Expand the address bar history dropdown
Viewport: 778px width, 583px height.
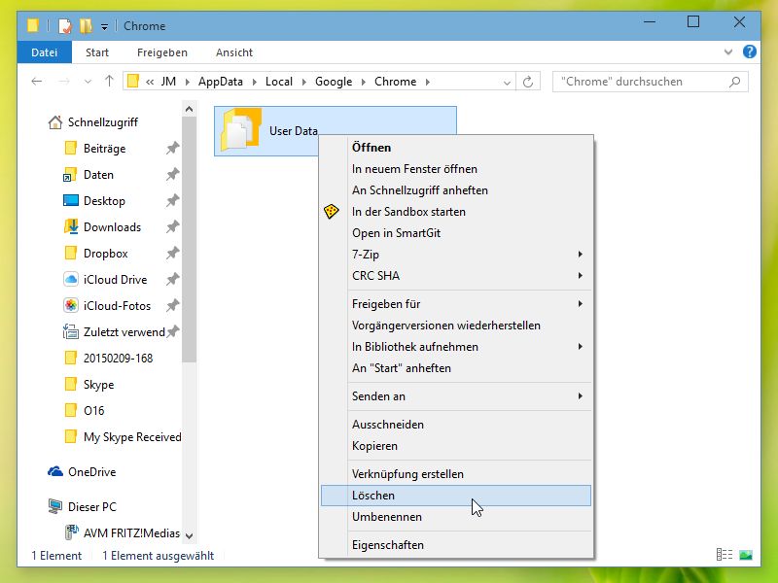(507, 83)
